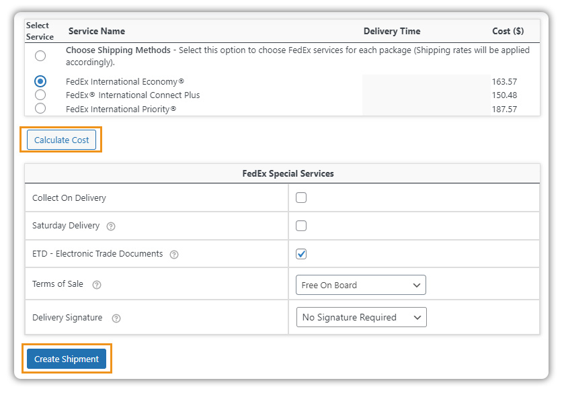Click the ETD - Electronic Trade Documents label

[97, 254]
